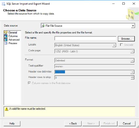
Task: Click the 'Choose a Data Source' heading
Action: [x=20, y=10]
